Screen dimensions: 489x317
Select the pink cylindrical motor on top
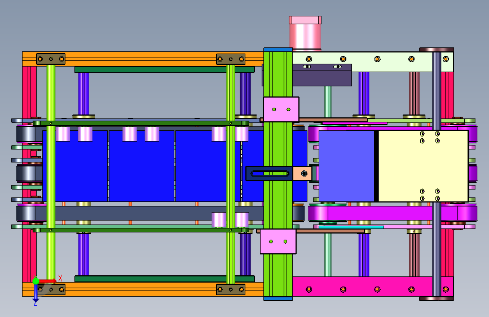click(x=305, y=33)
